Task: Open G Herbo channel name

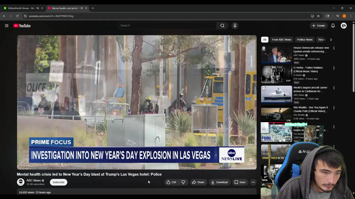Action: coord(298,75)
